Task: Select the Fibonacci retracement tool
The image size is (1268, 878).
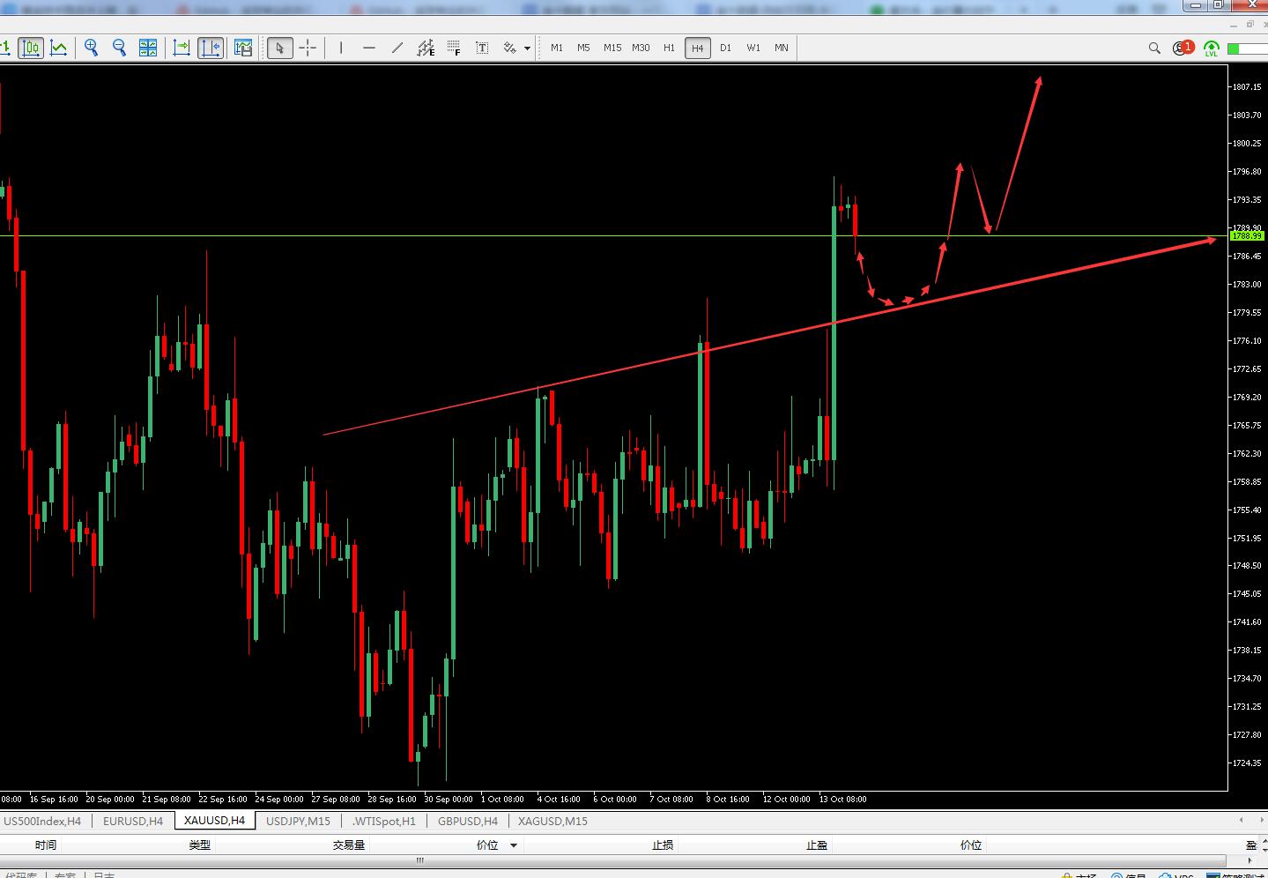Action: [x=454, y=48]
